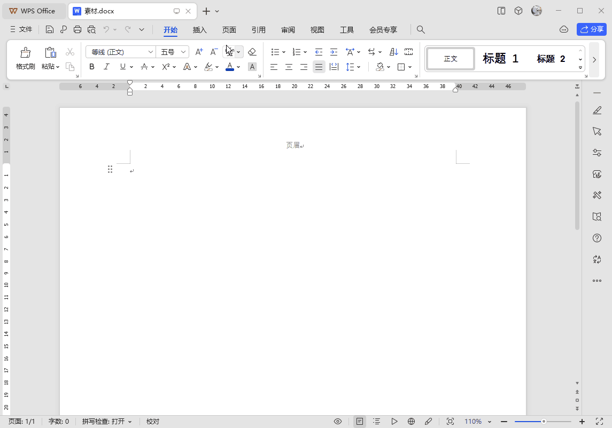The image size is (612, 428).
Task: Click the eye protection mode icon
Action: click(x=338, y=421)
